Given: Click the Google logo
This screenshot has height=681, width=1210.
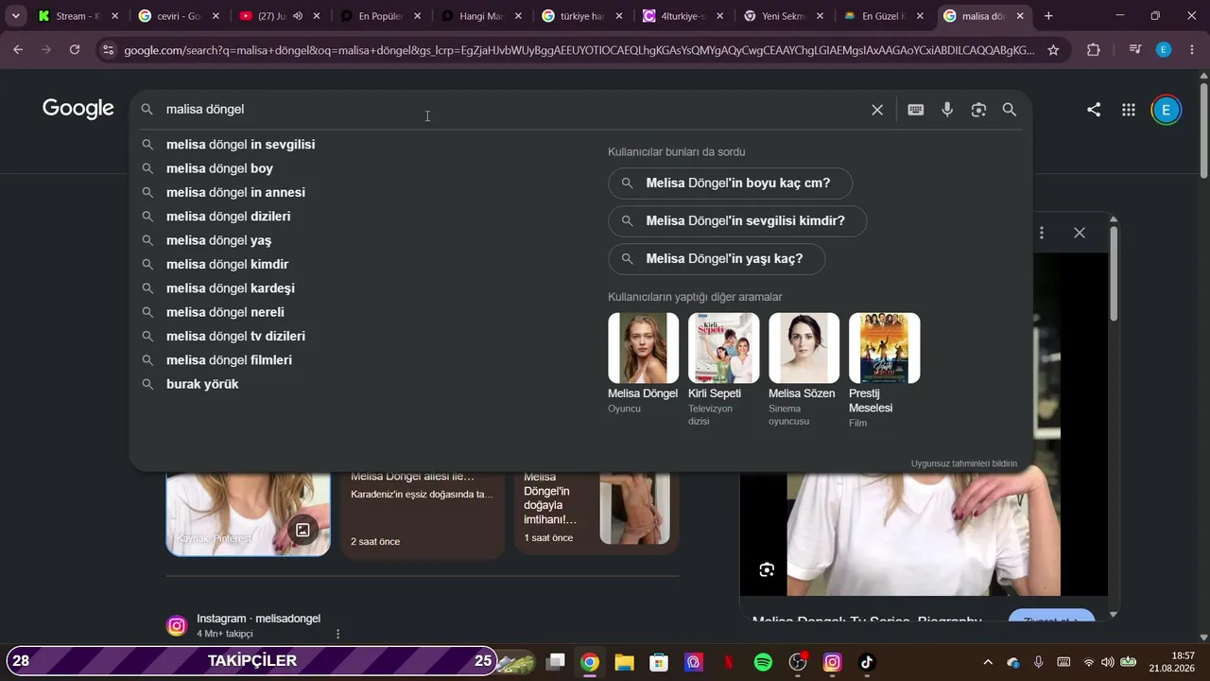Looking at the screenshot, I should (x=78, y=109).
